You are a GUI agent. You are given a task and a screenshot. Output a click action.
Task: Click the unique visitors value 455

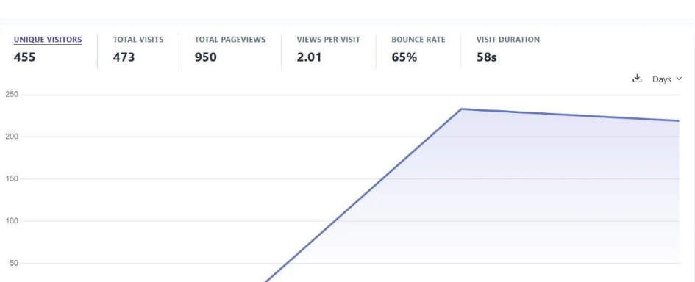[x=25, y=57]
